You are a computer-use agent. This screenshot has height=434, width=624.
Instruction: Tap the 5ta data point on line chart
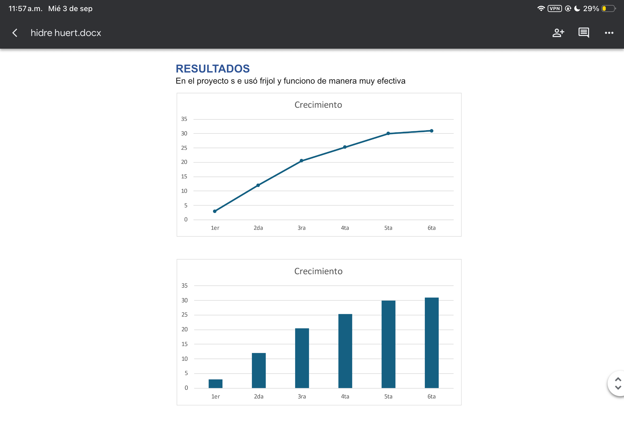388,134
